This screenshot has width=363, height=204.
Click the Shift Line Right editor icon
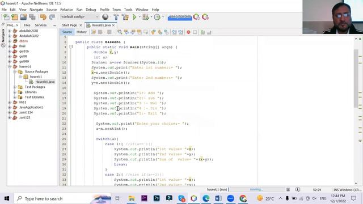pyautogui.click(x=181, y=32)
